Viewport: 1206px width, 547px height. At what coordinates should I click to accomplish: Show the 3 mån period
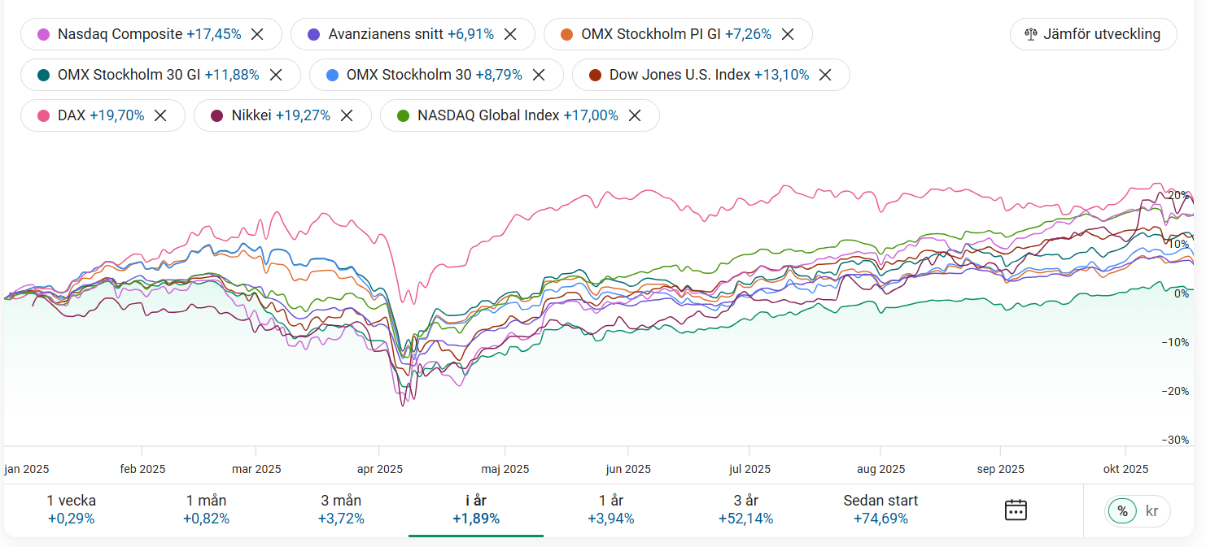coord(341,510)
